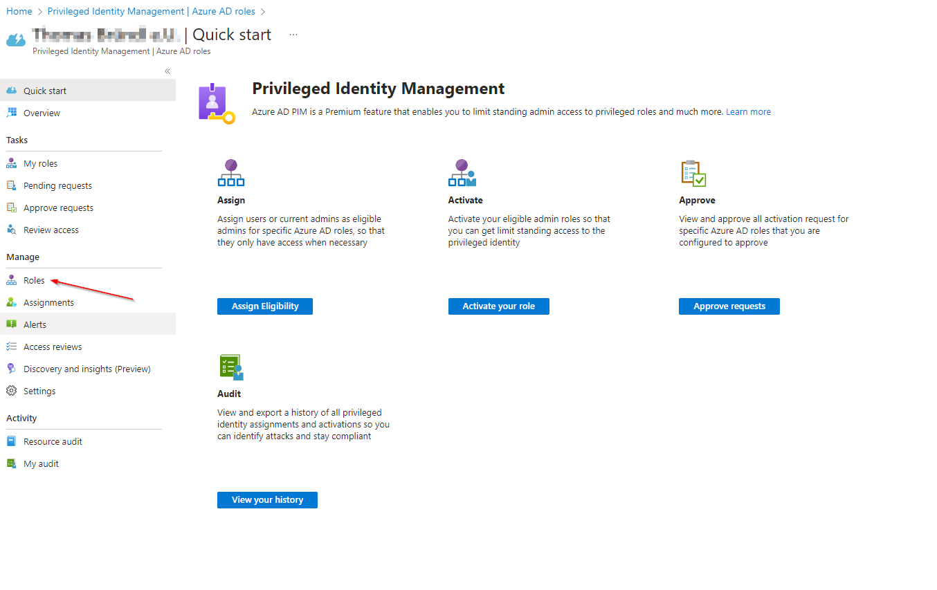
Task: Click the Tasks section label
Action: coord(17,140)
